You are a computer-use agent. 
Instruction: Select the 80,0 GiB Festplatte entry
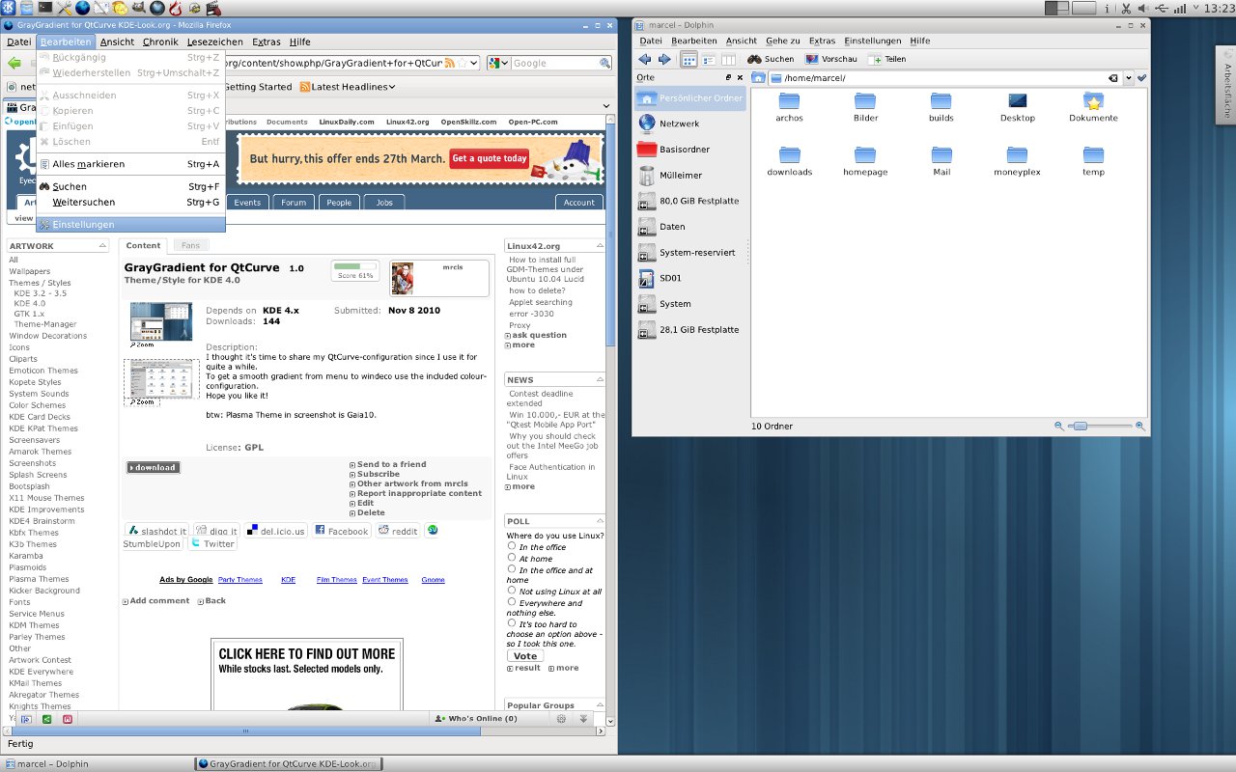coord(690,201)
